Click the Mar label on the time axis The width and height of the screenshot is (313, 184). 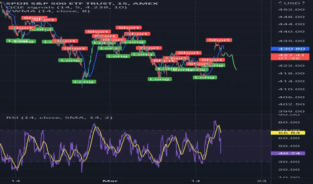(110, 181)
